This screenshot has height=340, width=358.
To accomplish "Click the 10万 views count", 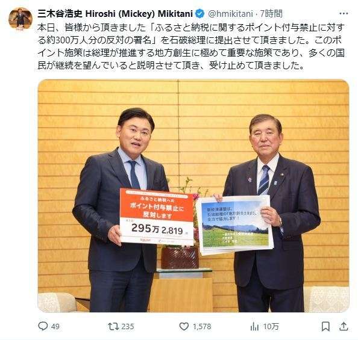I will coord(271,327).
